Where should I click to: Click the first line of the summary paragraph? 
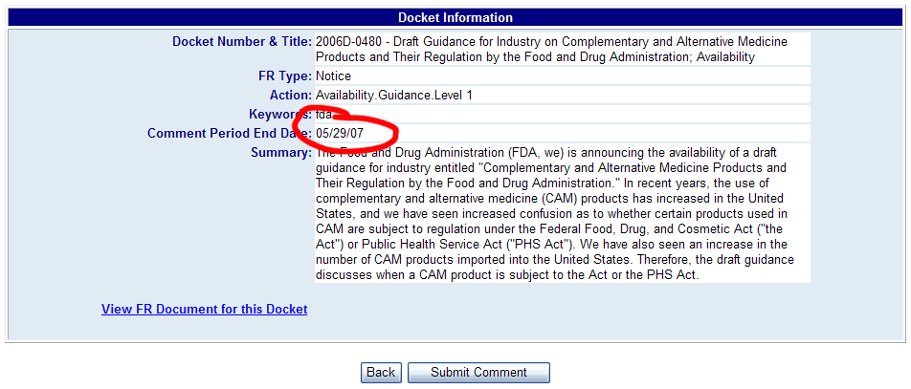(555, 152)
